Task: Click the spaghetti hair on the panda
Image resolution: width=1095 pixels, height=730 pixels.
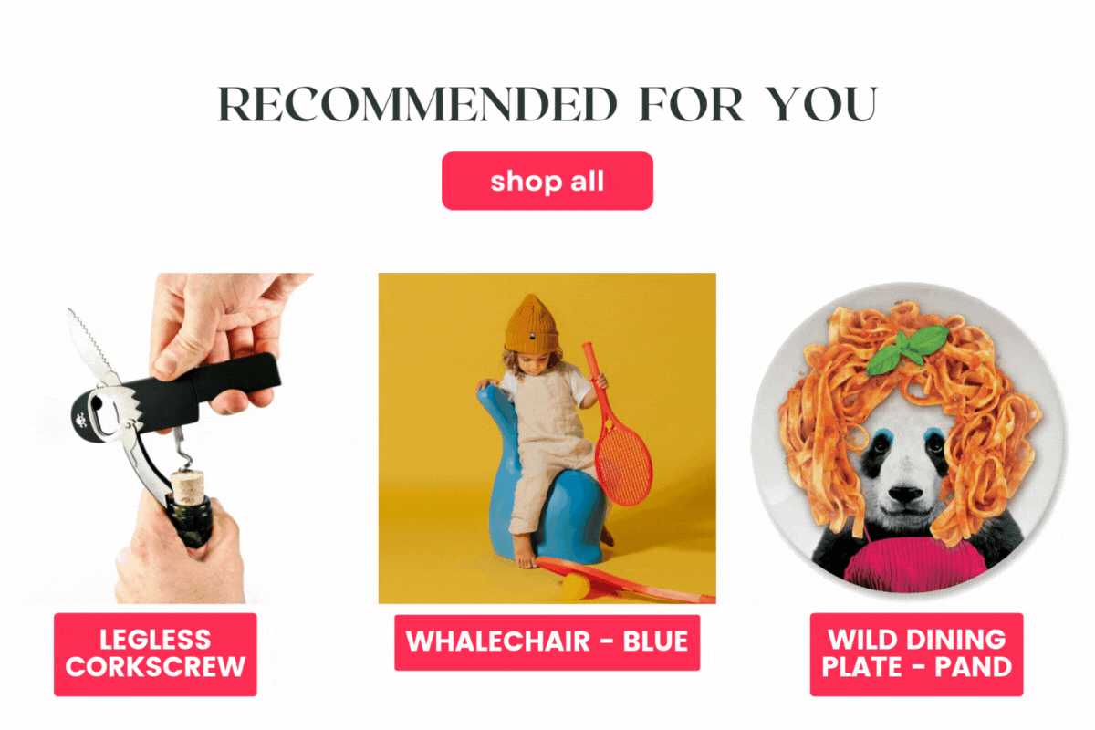Action: (x=908, y=383)
